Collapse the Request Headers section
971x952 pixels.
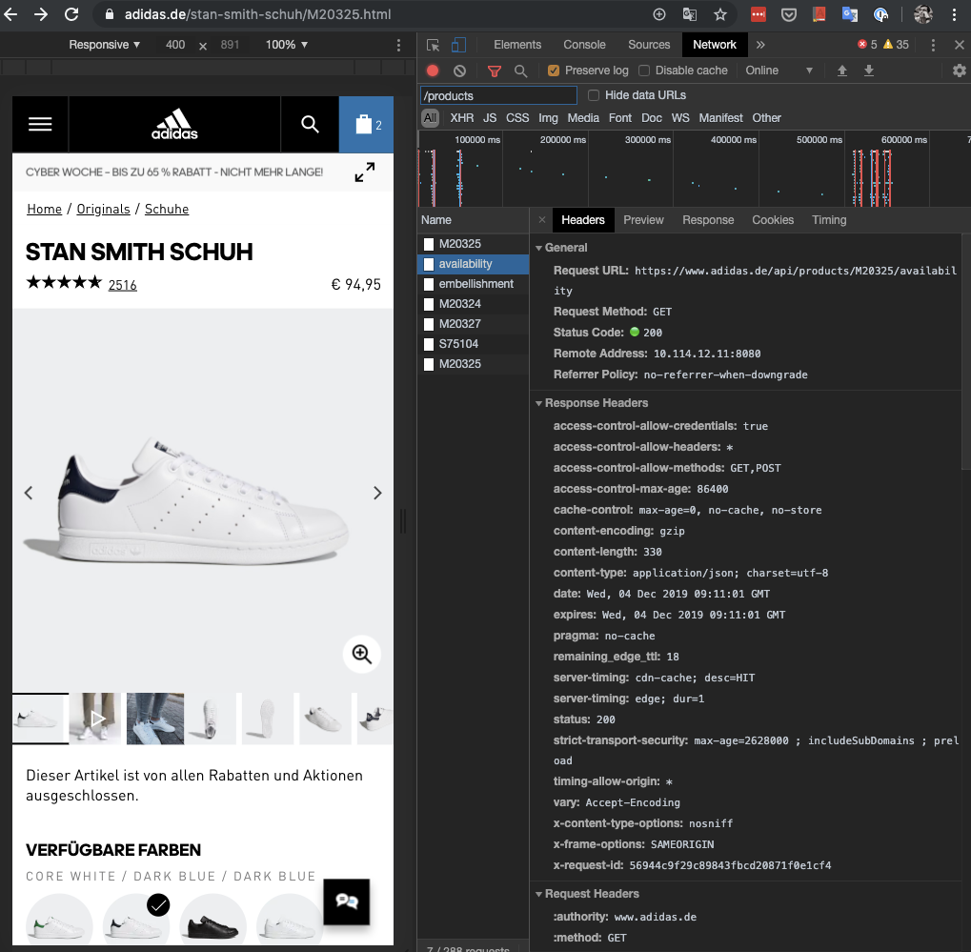(x=538, y=894)
